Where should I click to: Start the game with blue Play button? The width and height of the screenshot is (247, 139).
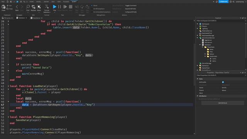pos(54,7)
